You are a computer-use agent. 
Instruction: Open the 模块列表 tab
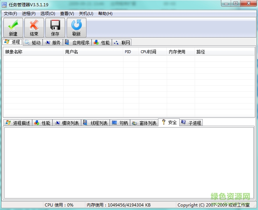pyautogui.click(x=67, y=123)
